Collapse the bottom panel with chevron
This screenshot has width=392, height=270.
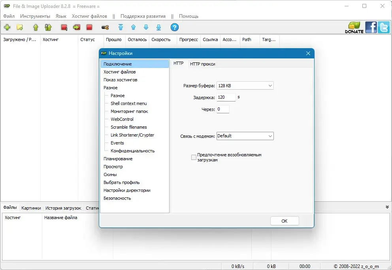pyautogui.click(x=387, y=207)
